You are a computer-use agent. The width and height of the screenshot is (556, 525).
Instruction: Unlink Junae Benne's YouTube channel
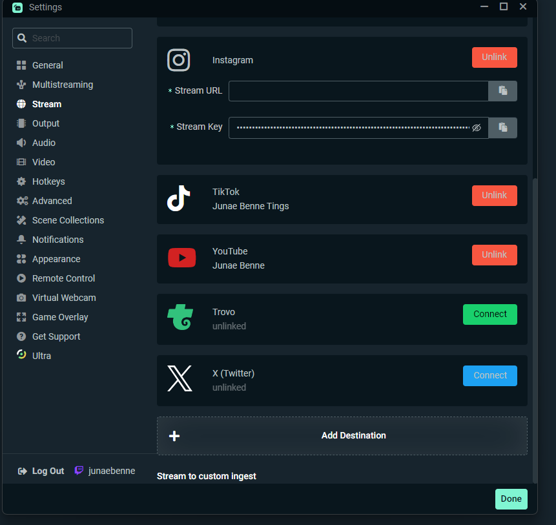pos(494,254)
